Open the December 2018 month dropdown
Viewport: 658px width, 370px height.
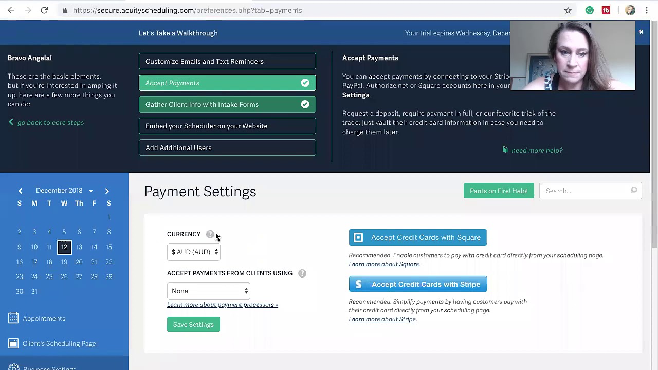[64, 191]
